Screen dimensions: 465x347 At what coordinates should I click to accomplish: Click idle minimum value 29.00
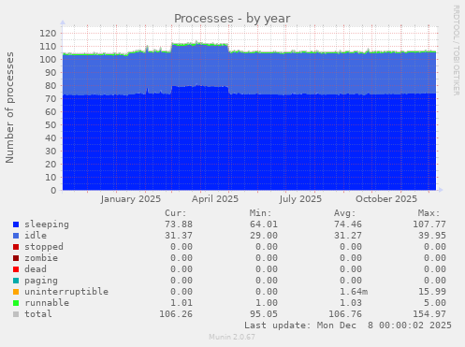(x=264, y=236)
